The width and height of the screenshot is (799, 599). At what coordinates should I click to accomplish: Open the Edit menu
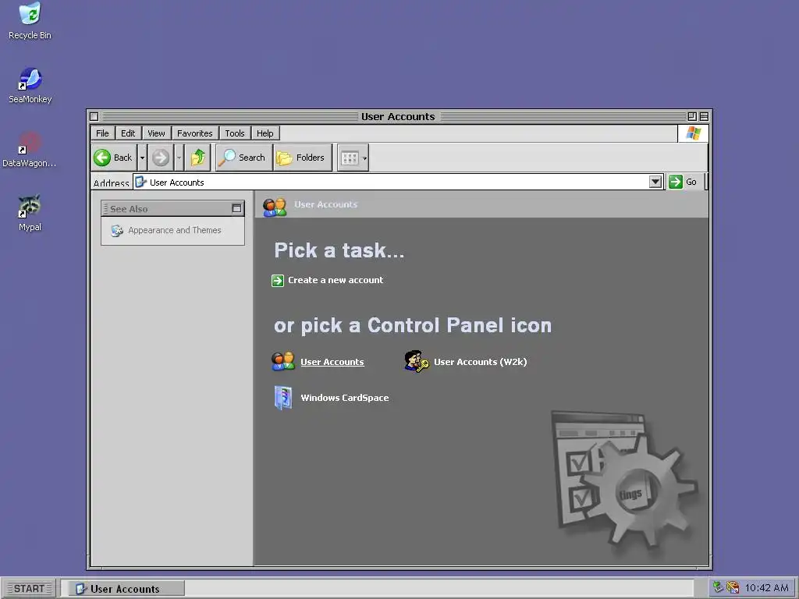pos(128,133)
